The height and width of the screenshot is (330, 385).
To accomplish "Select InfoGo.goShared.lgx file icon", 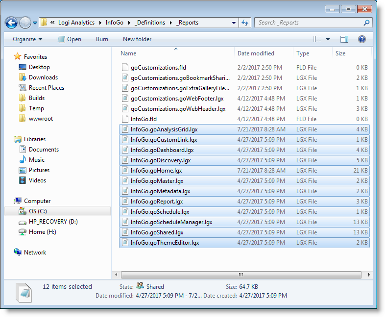I will coord(125,232).
